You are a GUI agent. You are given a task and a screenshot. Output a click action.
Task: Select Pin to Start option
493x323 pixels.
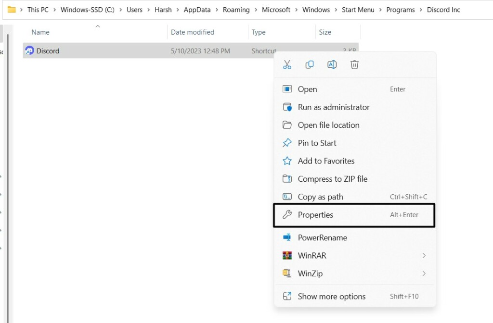tap(317, 143)
